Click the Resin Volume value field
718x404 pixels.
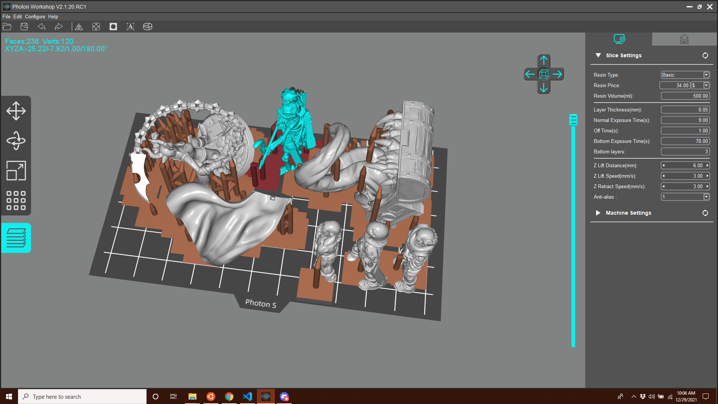pyautogui.click(x=685, y=96)
